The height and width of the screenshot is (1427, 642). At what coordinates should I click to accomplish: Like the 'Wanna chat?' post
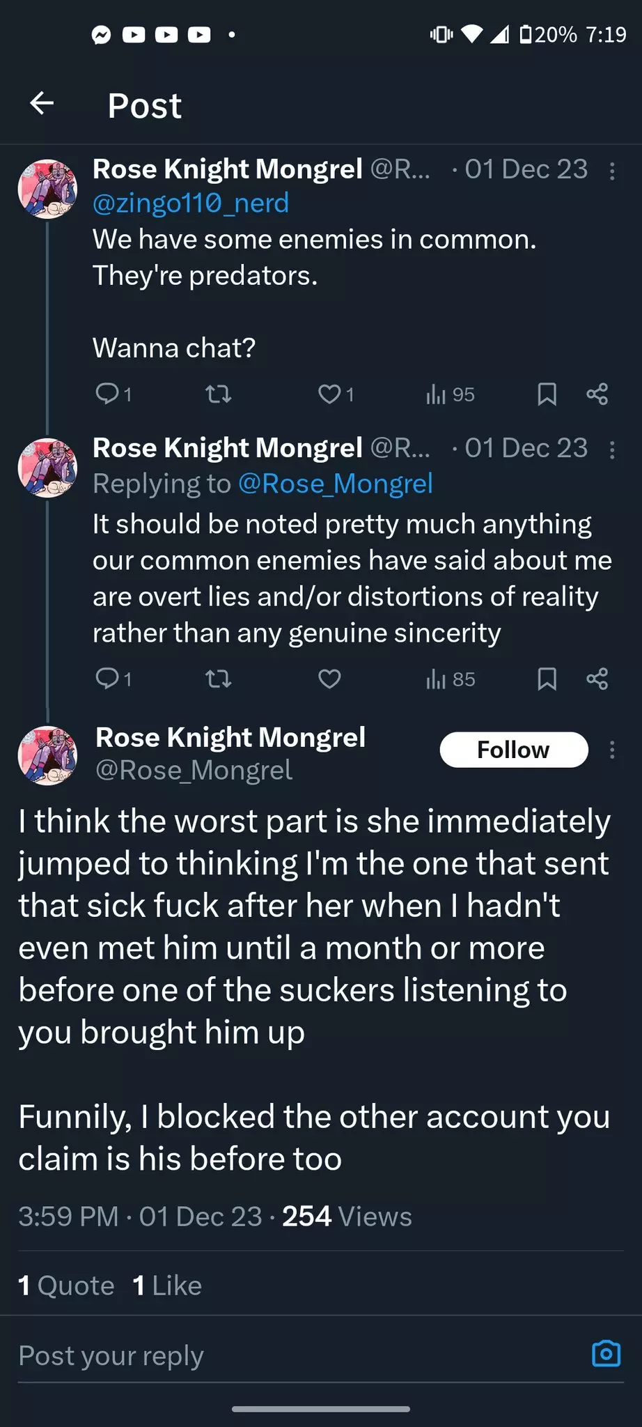tap(329, 394)
